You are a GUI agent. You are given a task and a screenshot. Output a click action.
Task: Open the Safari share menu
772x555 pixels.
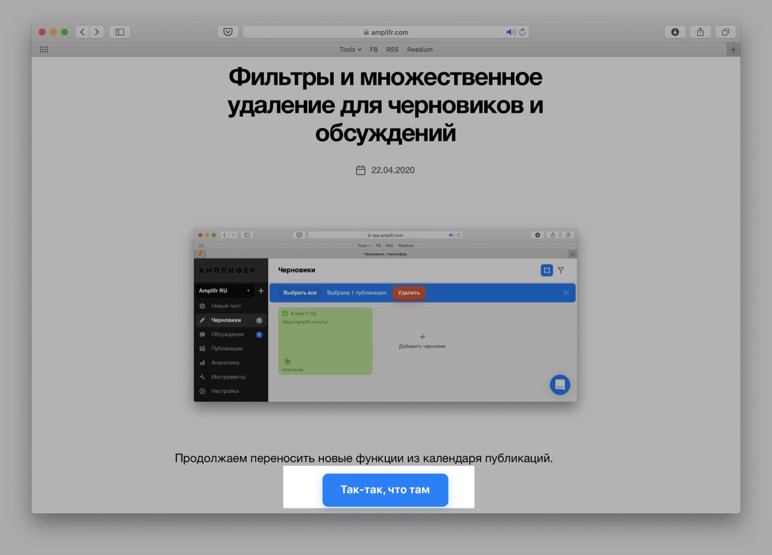(700, 32)
